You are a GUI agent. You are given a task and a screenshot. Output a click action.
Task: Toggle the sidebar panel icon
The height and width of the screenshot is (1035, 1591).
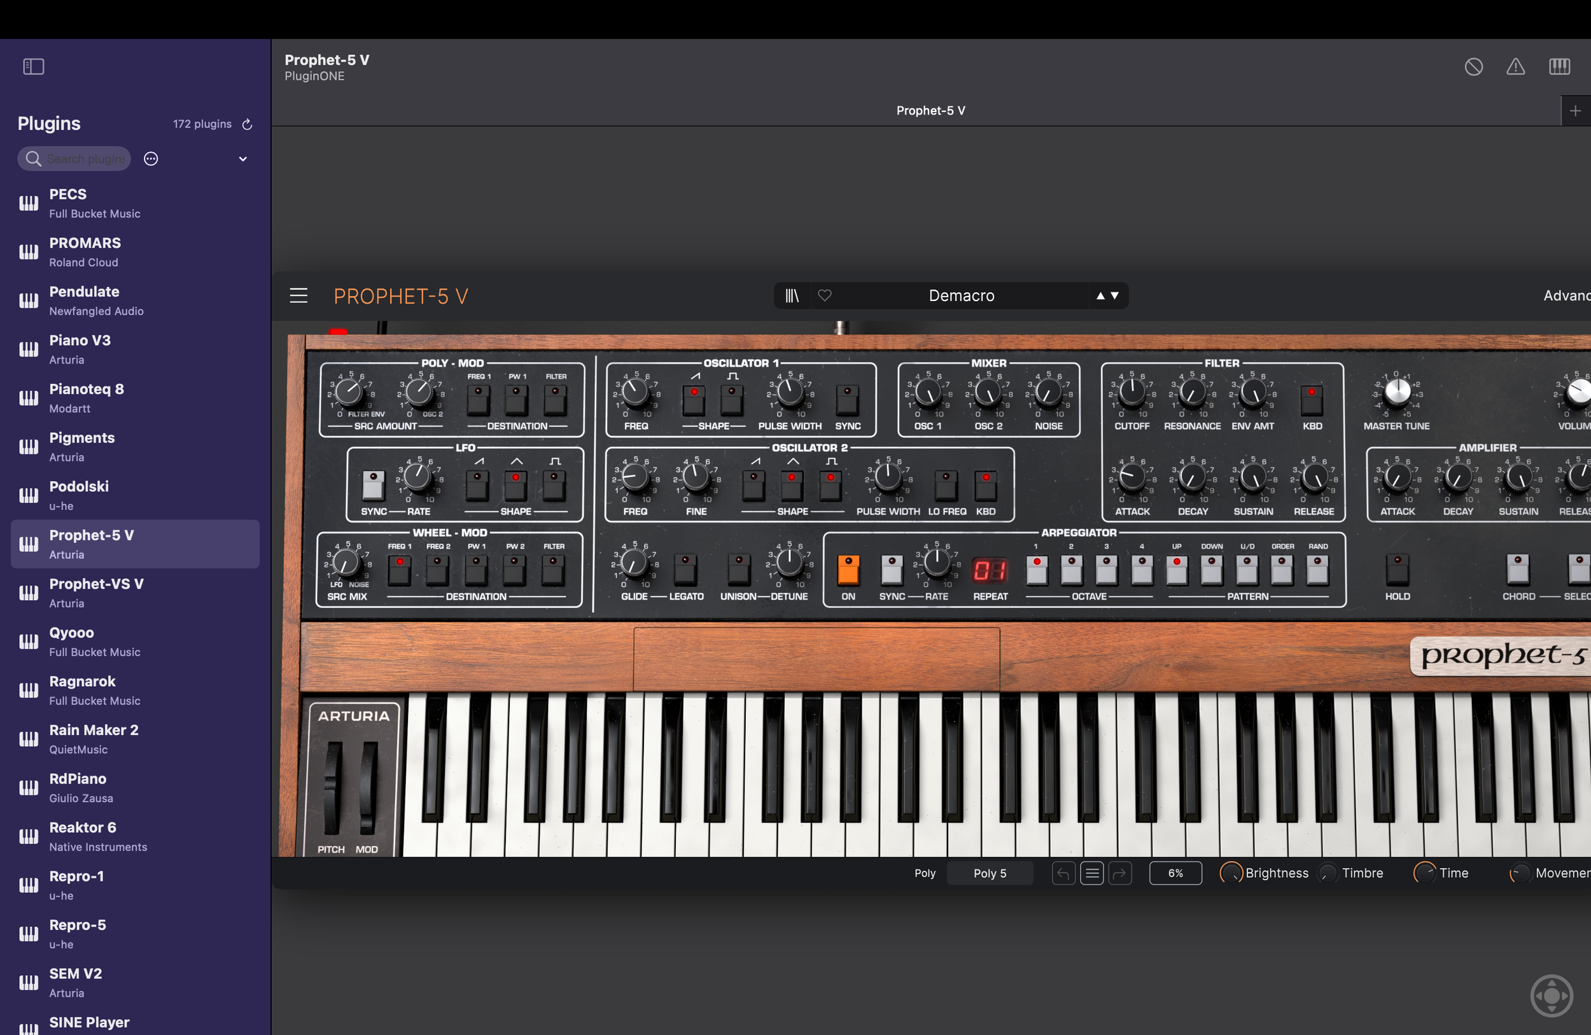tap(34, 66)
